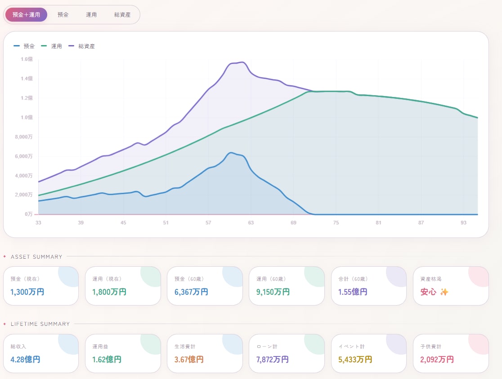This screenshot has width=502, height=379.
Task: Select the 9,150万円 value in 運用（60歳）card
Action: coord(273,292)
